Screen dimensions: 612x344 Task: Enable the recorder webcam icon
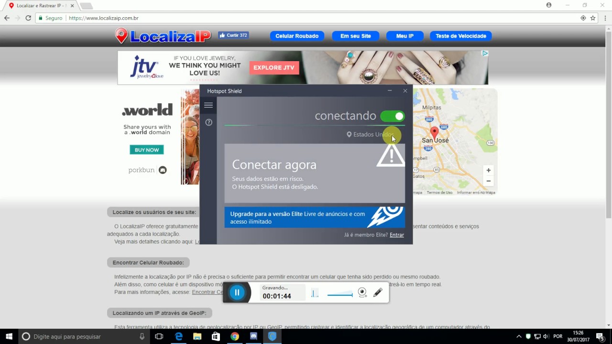click(362, 293)
